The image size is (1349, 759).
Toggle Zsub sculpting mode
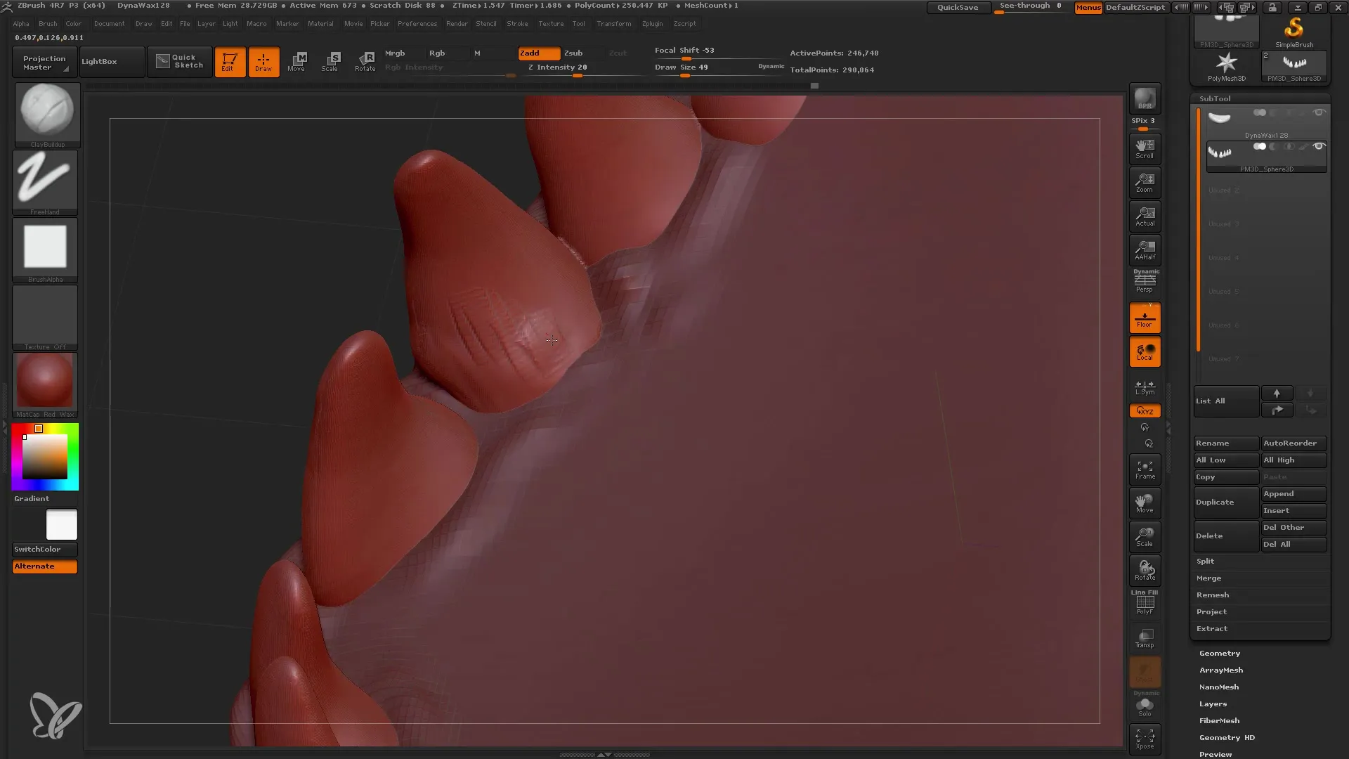pyautogui.click(x=573, y=53)
